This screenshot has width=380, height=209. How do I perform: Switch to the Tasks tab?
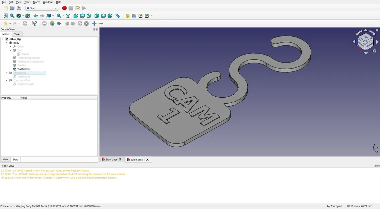(17, 34)
